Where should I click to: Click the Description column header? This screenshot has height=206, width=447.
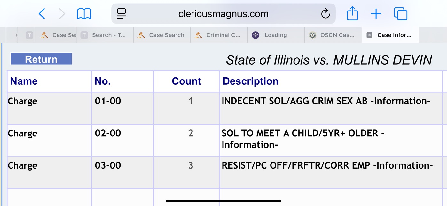click(250, 81)
